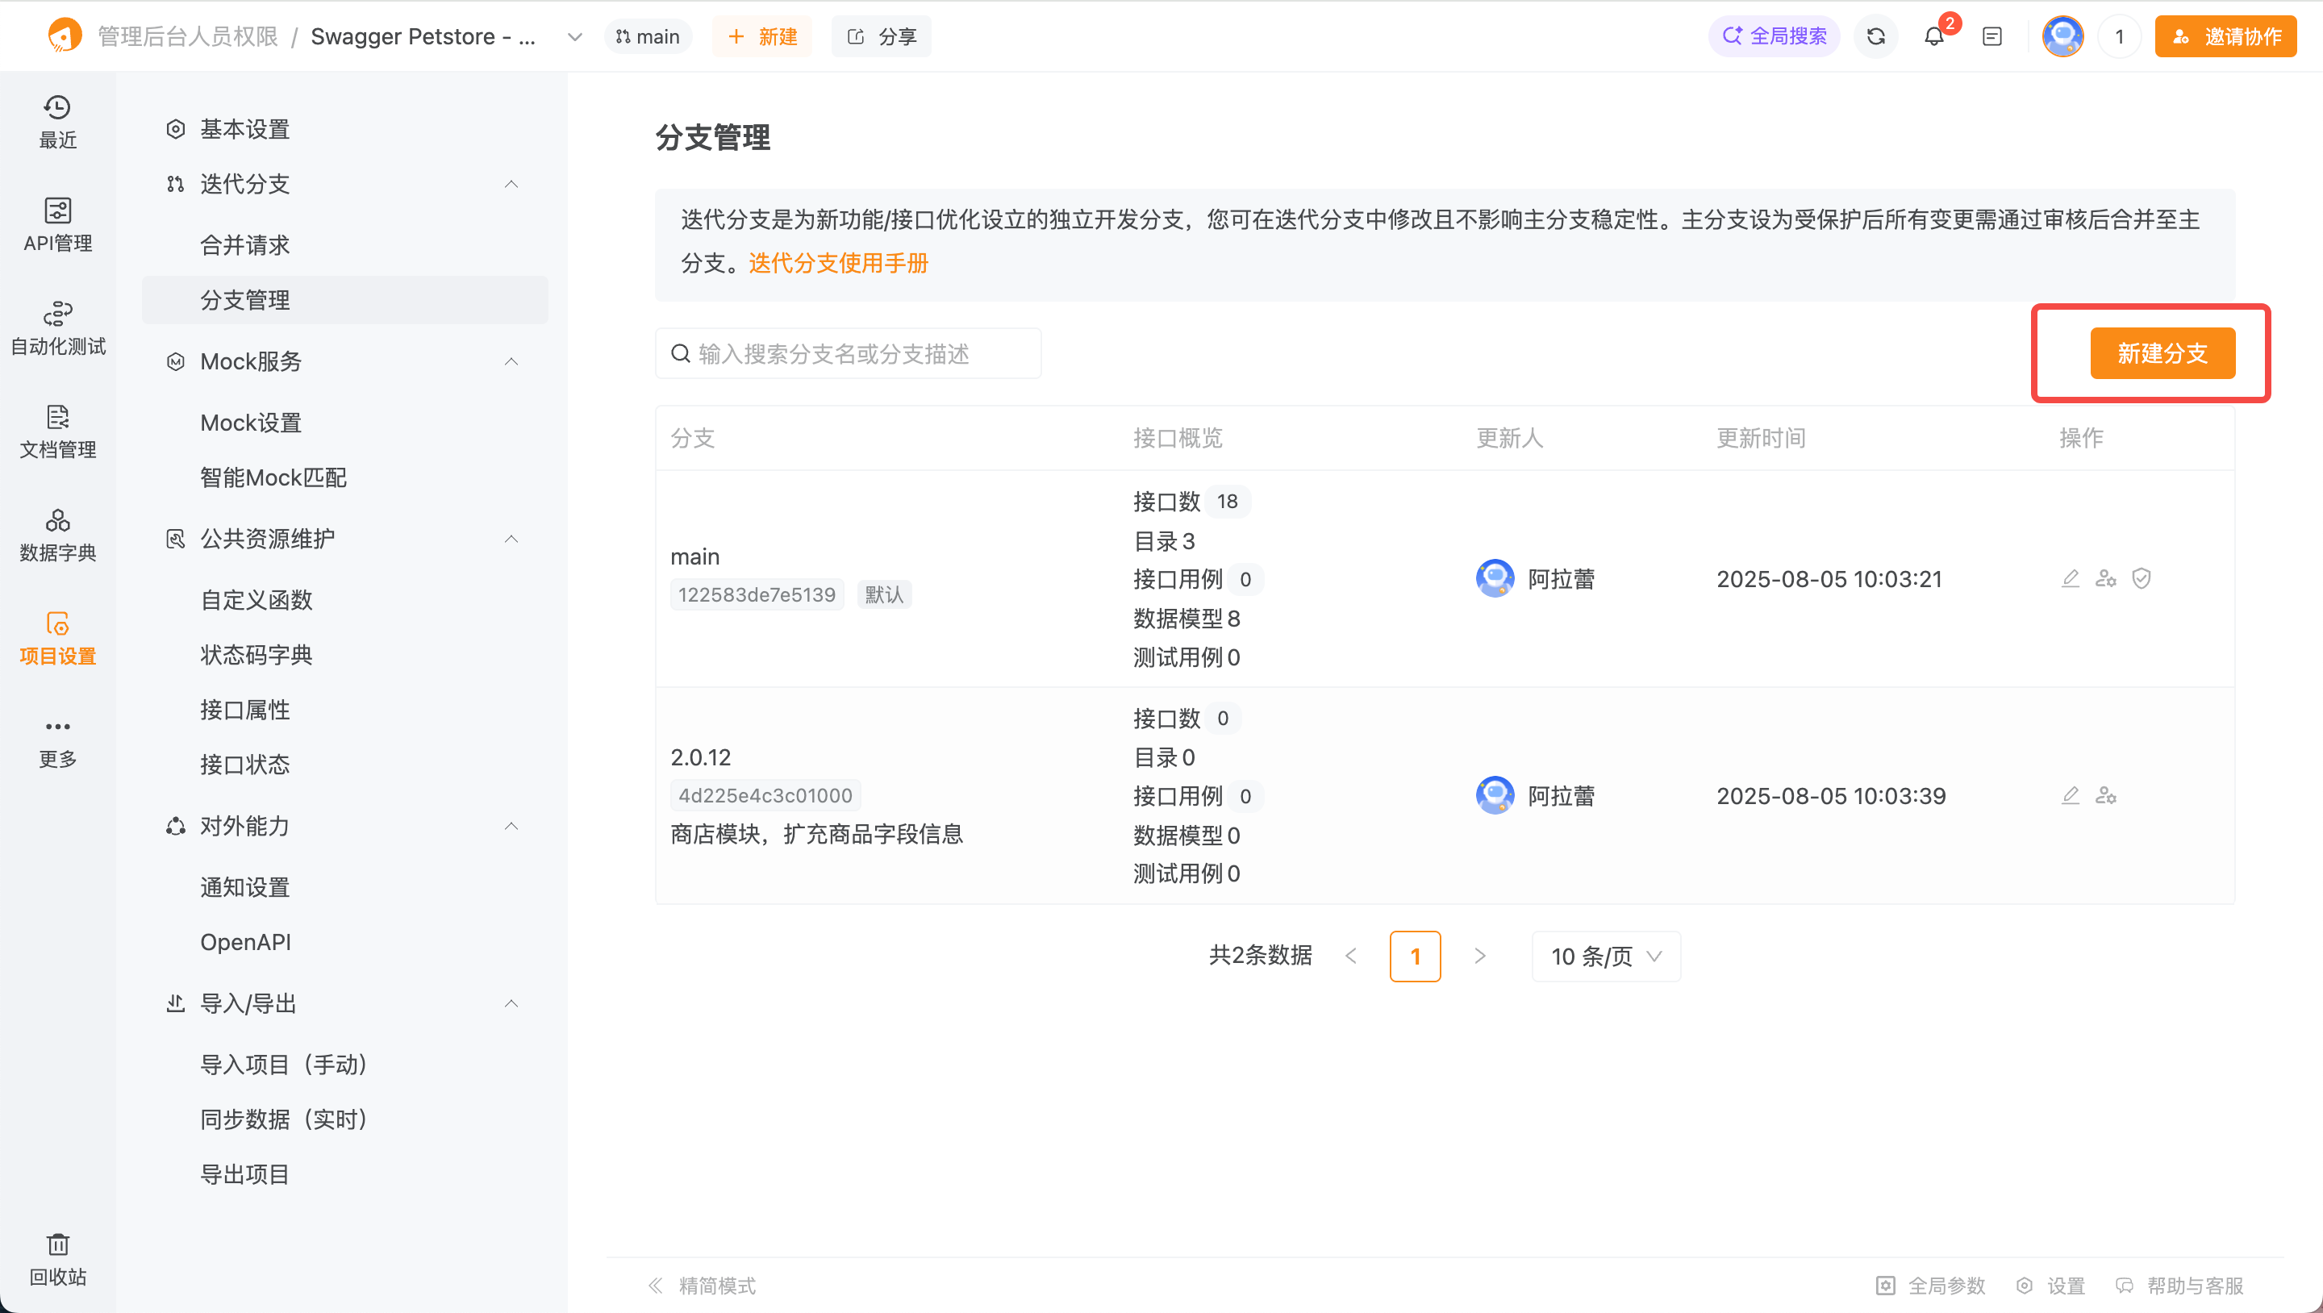Focus the branch search input field
This screenshot has height=1313, width=2323.
(848, 353)
